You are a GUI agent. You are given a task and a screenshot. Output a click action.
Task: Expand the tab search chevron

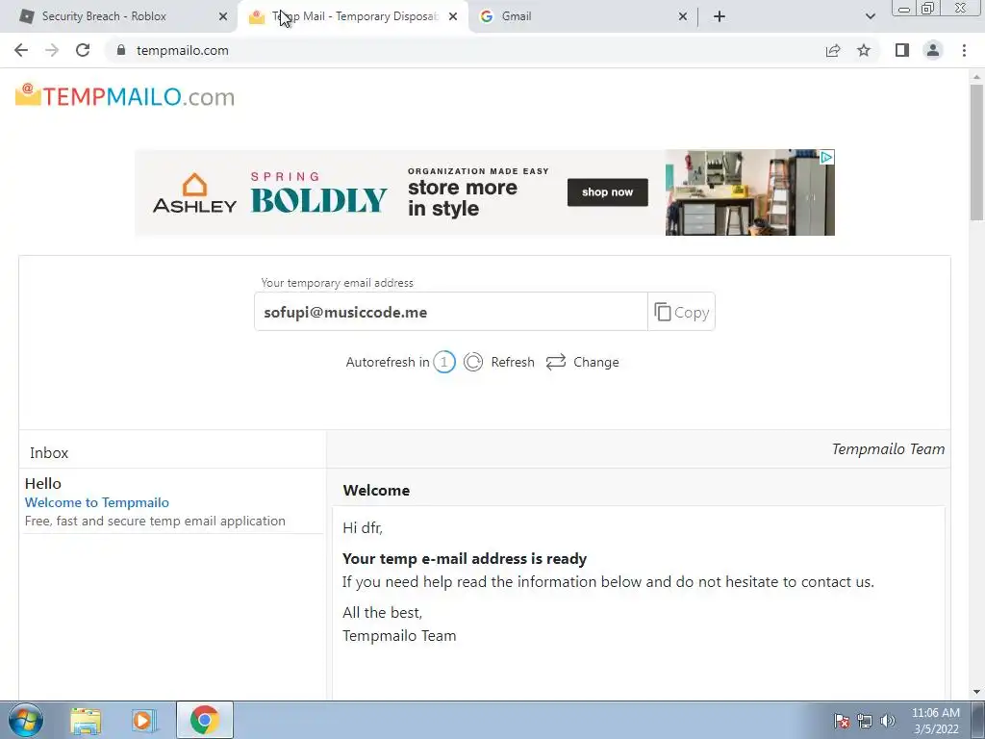870,16
